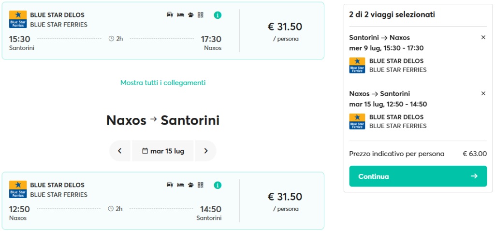
Task: Click the info icon on Naxos–Santorini ferry card
Action: tap(218, 185)
